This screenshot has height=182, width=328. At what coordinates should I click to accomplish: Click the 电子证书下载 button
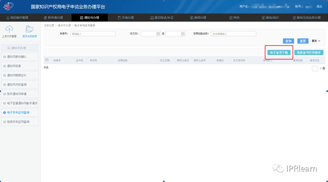(279, 52)
